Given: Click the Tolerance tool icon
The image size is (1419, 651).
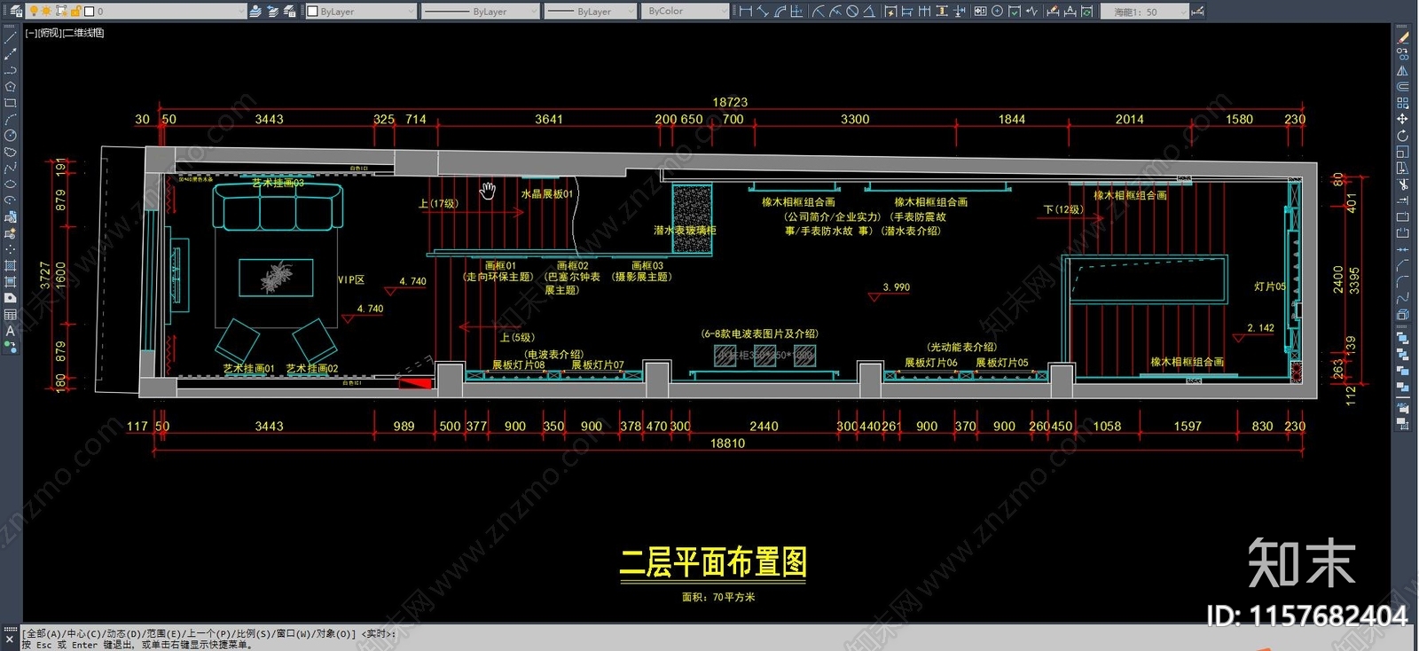Looking at the screenshot, I should click(980, 12).
